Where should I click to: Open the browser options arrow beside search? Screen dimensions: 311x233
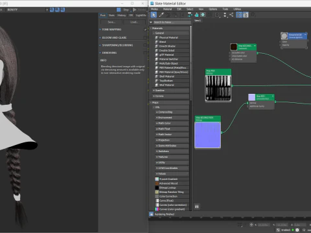click(151, 22)
